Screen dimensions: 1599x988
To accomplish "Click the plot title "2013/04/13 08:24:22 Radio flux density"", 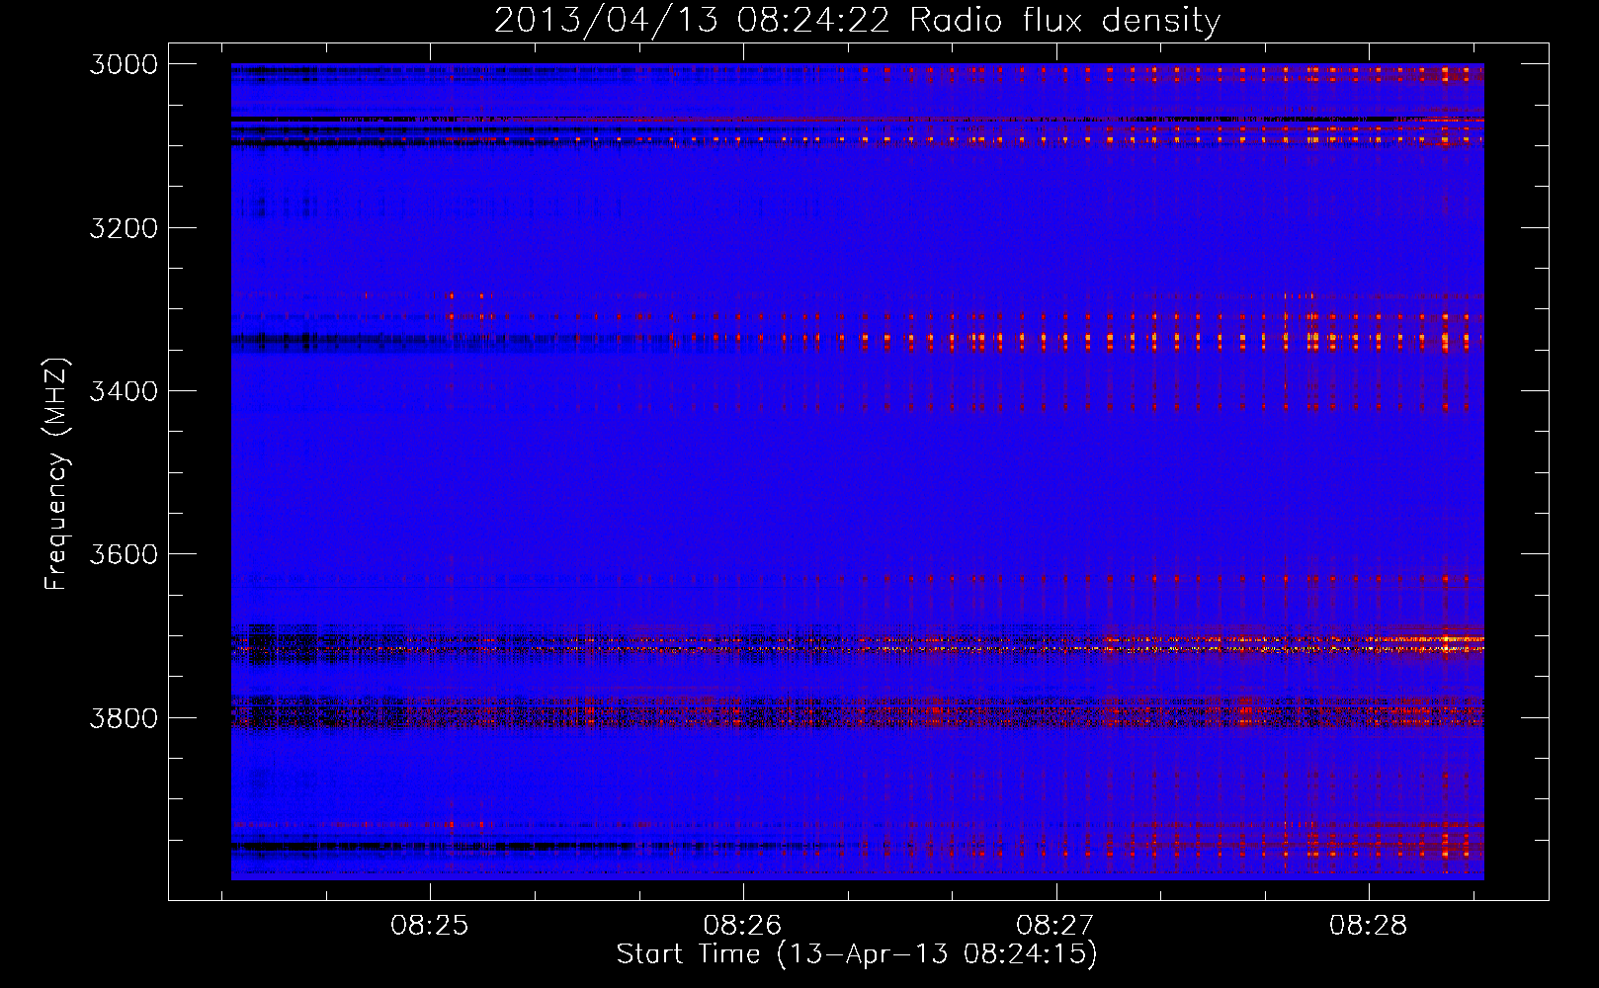I will [x=857, y=21].
